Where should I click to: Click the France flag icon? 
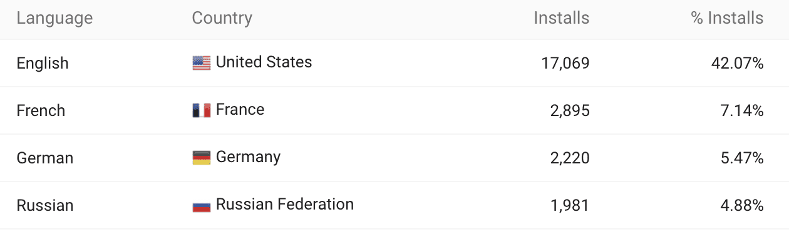[202, 110]
